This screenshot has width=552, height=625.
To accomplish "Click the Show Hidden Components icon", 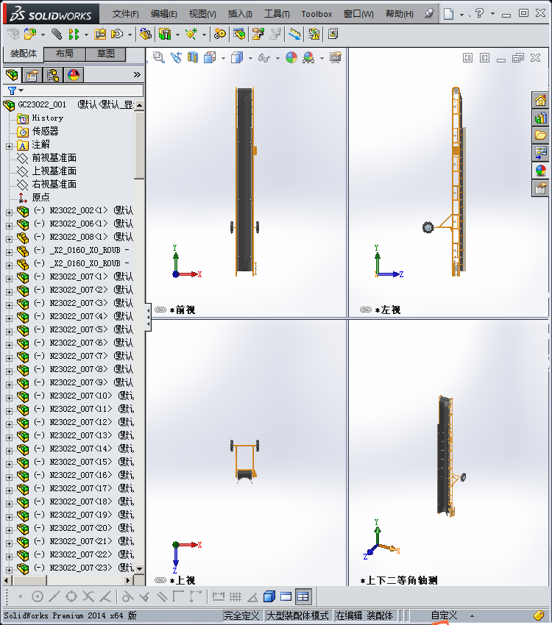I will (145, 34).
